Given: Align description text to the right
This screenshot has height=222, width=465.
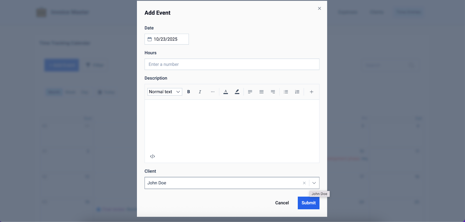Looking at the screenshot, I should click(x=273, y=92).
